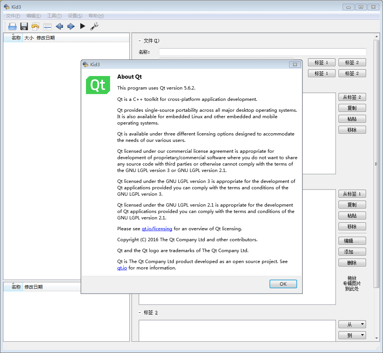Open settings with wrench screwdriver icon
Image resolution: width=383 pixels, height=353 pixels.
tap(94, 26)
